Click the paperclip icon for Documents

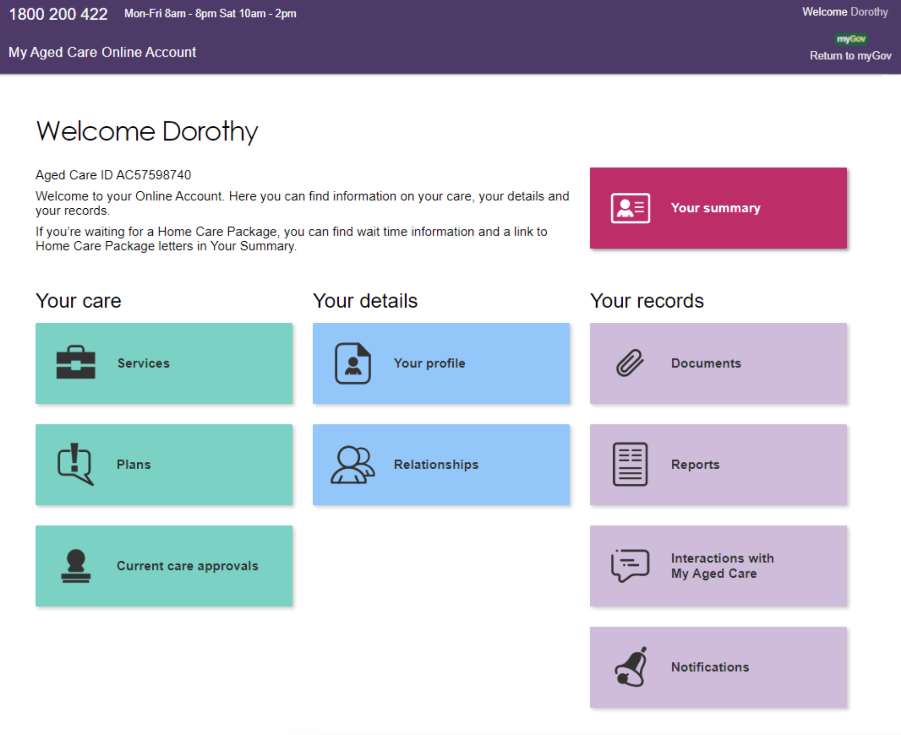tap(630, 362)
